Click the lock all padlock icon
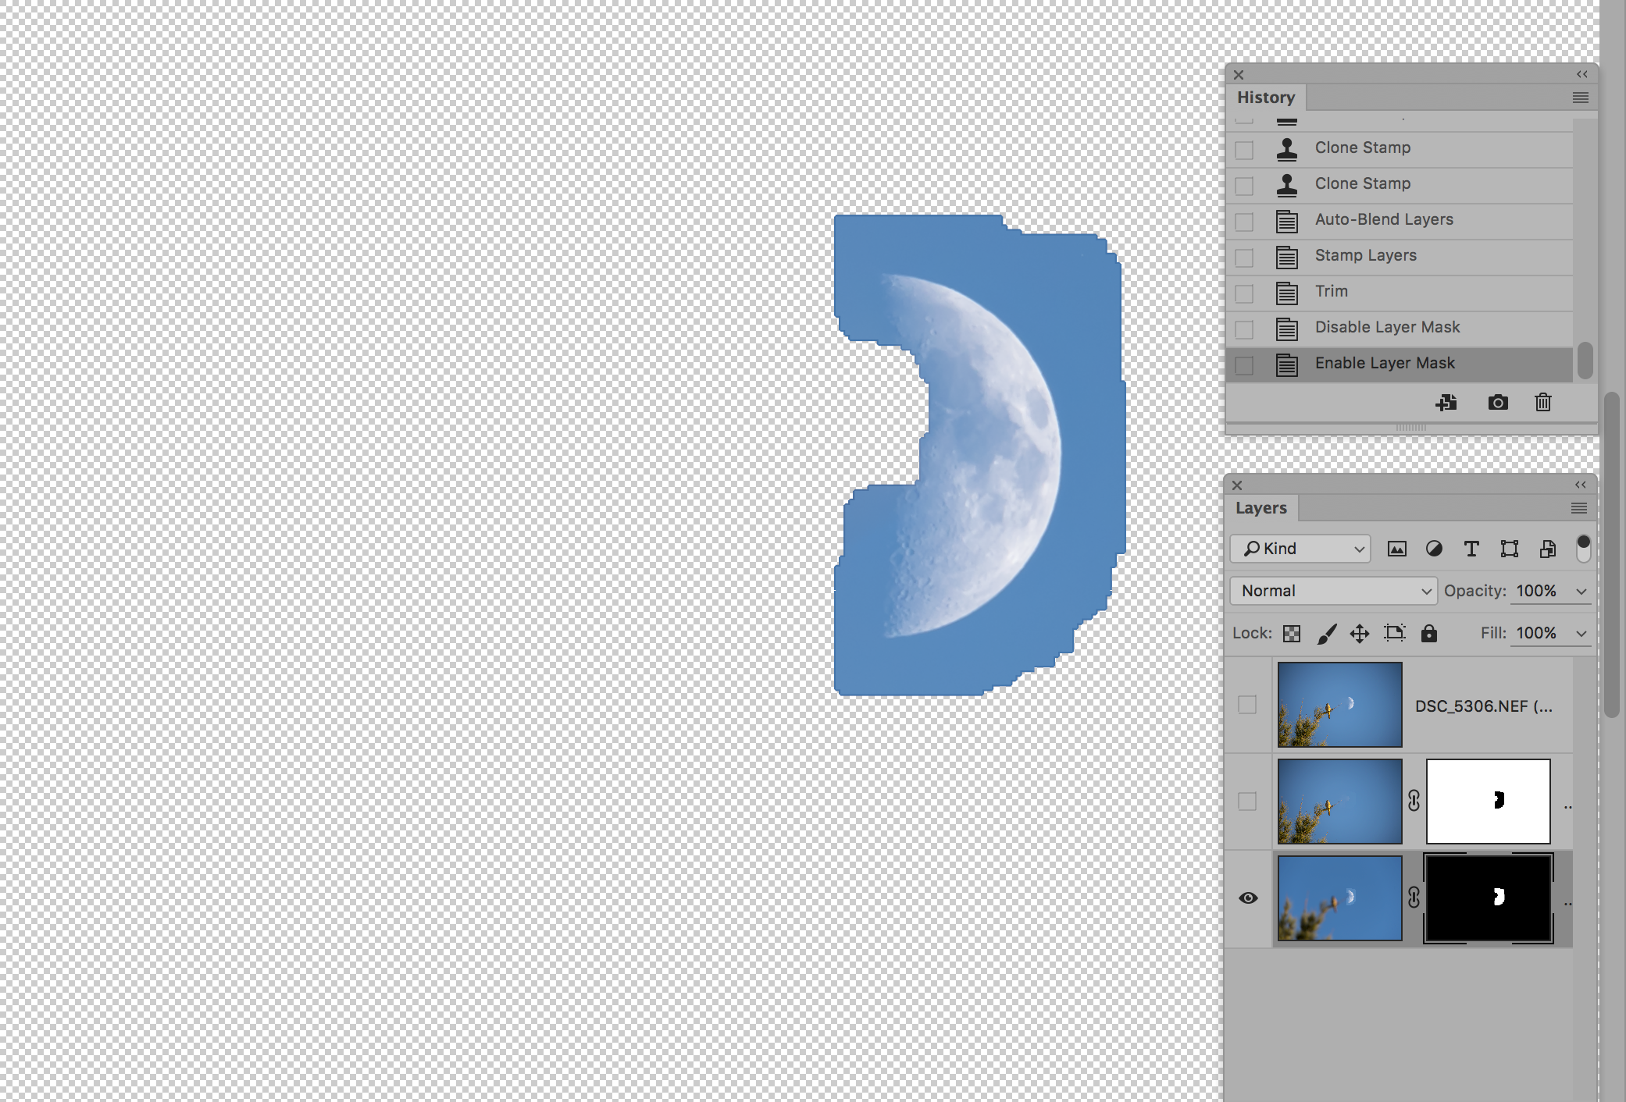This screenshot has width=1626, height=1102. pos(1428,633)
